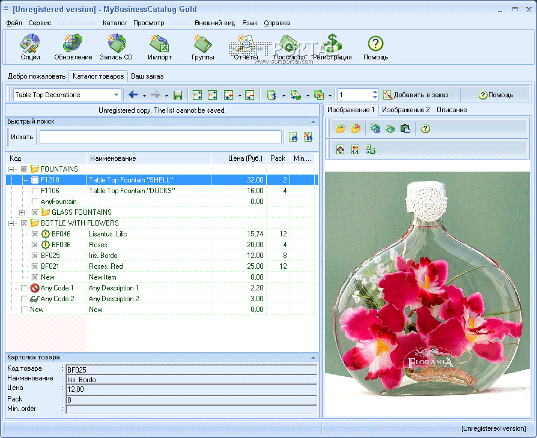Click the Запись CD icon
537x438 pixels.
pyautogui.click(x=116, y=47)
